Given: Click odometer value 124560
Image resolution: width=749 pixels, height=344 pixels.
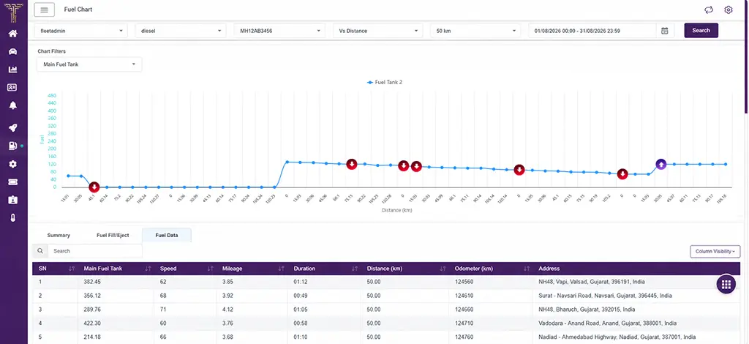Looking at the screenshot, I should pyautogui.click(x=464, y=282).
